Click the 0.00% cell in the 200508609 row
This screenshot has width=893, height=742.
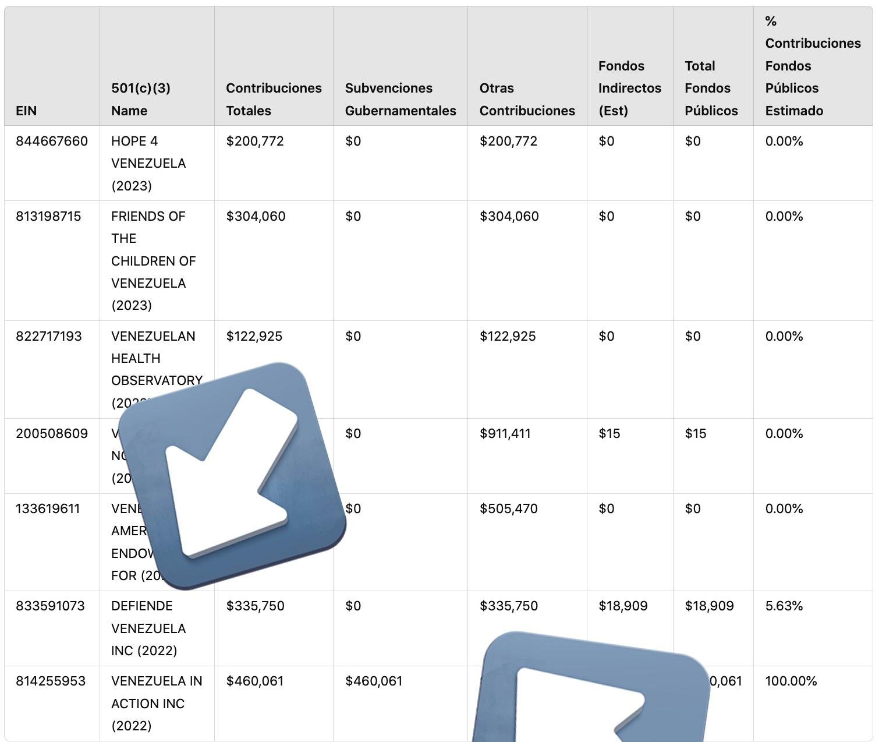click(784, 433)
